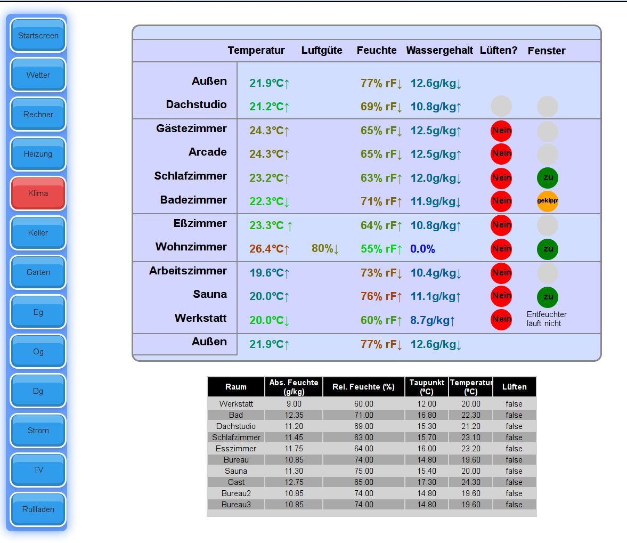
Task: Go to the Wetter page
Action: tap(38, 75)
